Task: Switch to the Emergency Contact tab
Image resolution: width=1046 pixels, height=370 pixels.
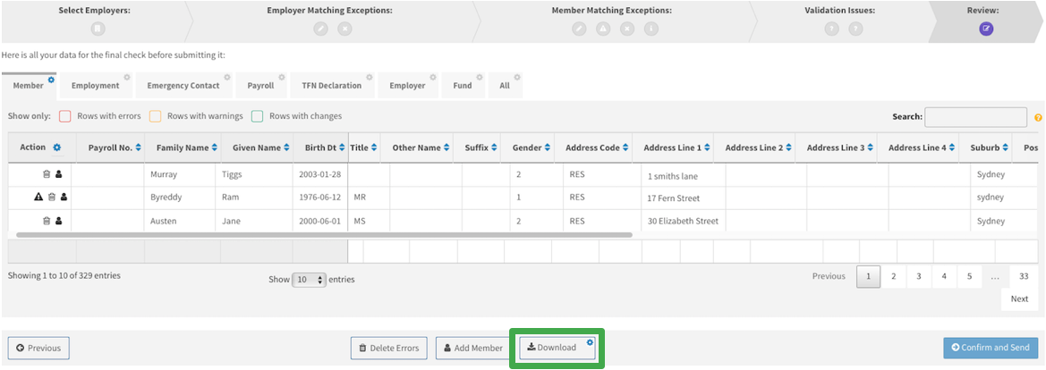Action: coord(183,86)
